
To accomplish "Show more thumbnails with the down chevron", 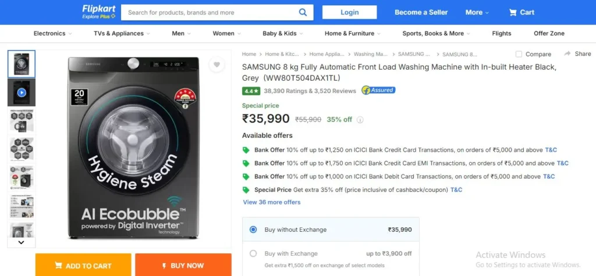I will (22, 242).
